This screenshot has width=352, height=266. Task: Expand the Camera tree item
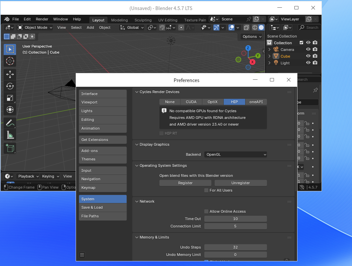coord(269,50)
